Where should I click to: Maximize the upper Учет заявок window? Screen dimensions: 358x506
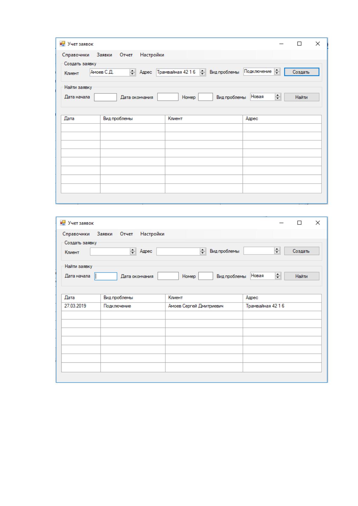[299, 44]
